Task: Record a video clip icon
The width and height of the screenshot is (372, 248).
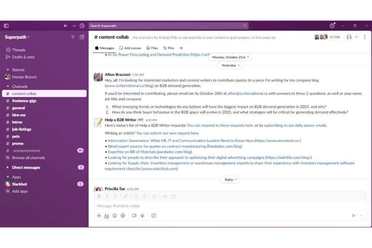Action: (134, 216)
